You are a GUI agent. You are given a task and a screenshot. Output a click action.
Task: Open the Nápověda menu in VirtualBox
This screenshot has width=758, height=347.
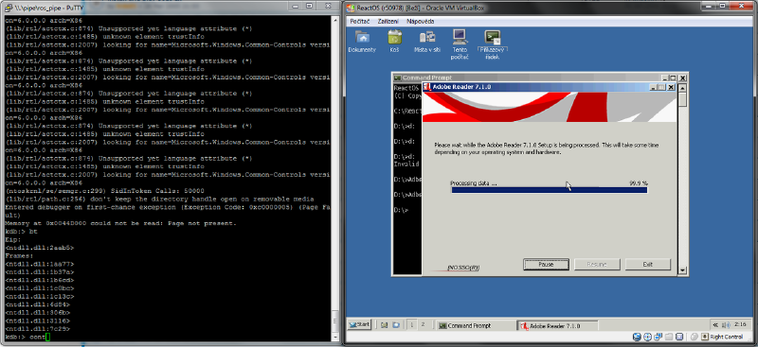tap(420, 21)
